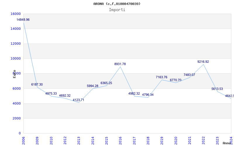Click the x-axis year 2010

pyautogui.click(x=51, y=141)
